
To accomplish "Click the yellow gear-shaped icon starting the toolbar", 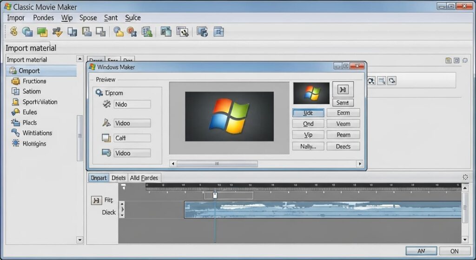I will point(13,32).
